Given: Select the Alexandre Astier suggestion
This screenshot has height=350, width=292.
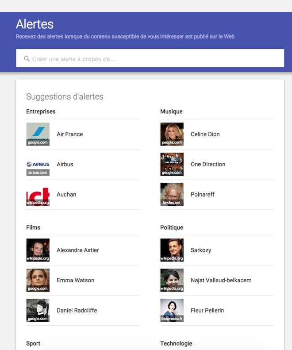Looking at the screenshot, I should click(78, 250).
